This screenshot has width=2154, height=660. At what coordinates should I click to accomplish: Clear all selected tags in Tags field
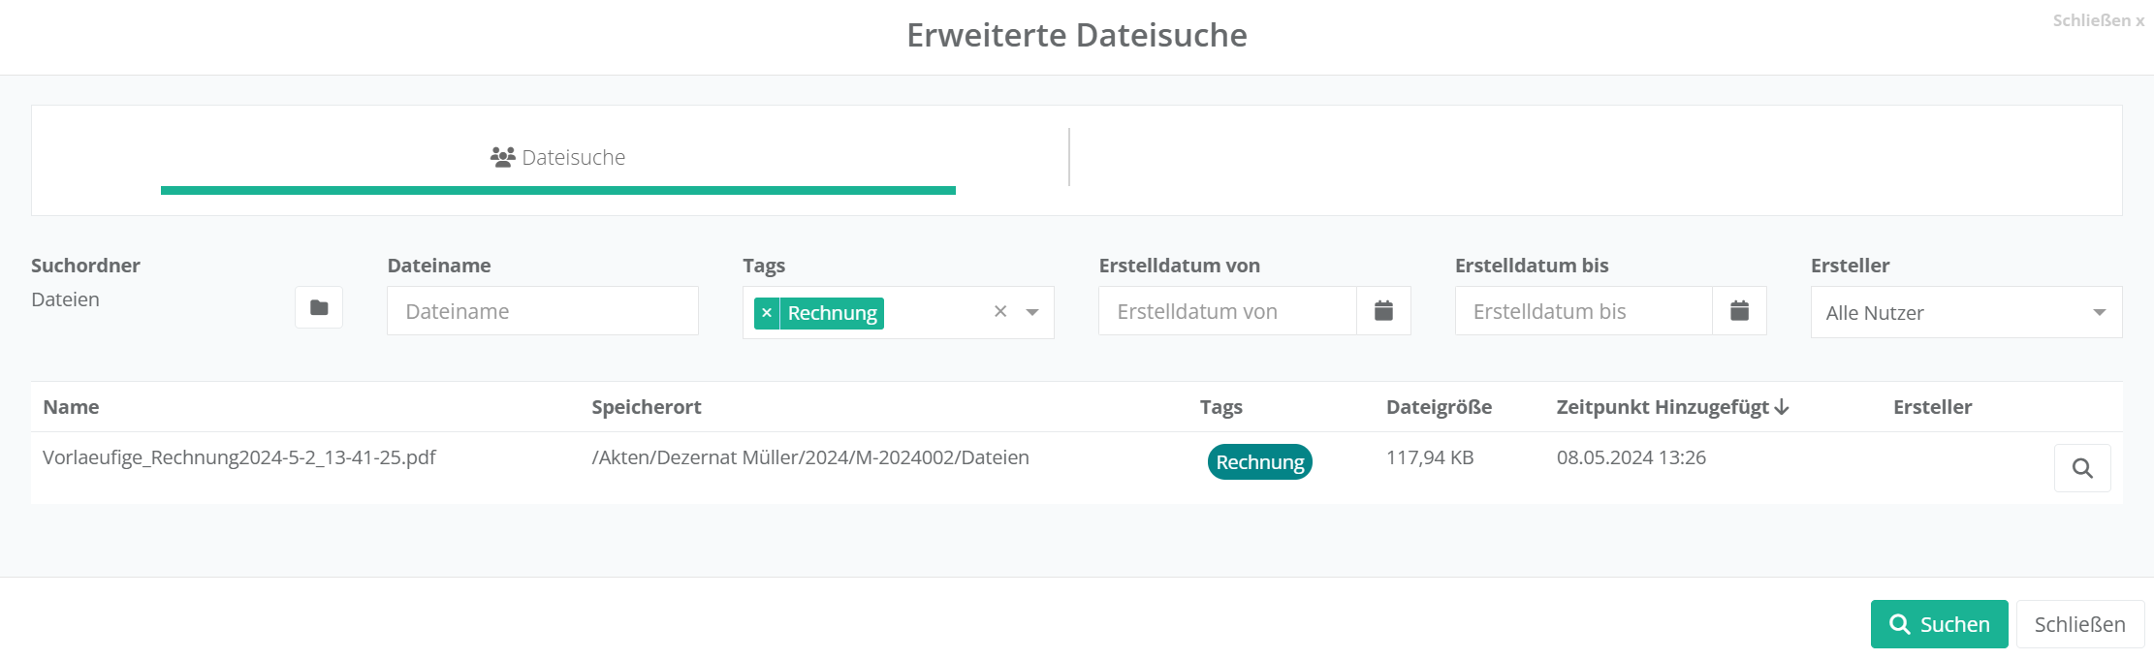[x=1000, y=311]
